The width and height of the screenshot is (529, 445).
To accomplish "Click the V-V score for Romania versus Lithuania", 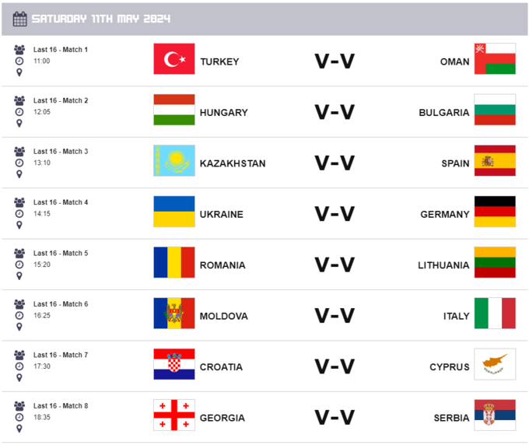I will click(x=335, y=265).
